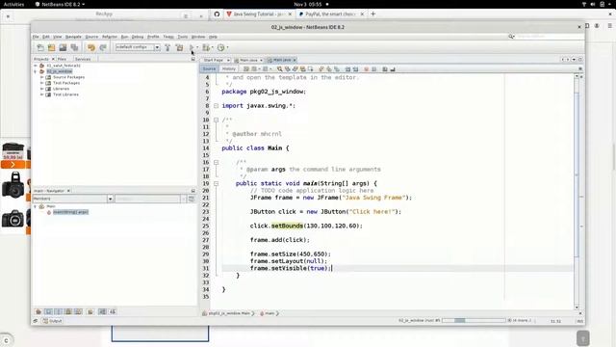Click the GitHub icon in browser behind

pos(217,13)
